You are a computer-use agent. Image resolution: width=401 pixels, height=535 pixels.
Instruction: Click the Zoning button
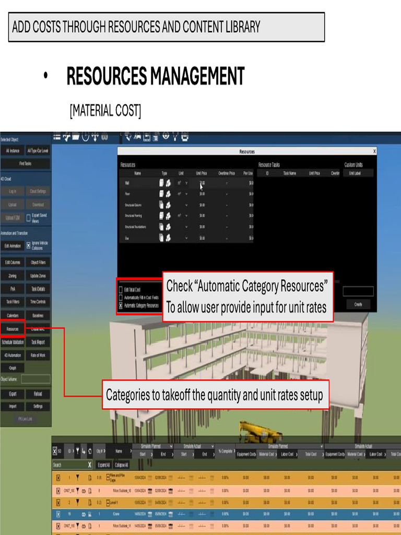pos(13,276)
